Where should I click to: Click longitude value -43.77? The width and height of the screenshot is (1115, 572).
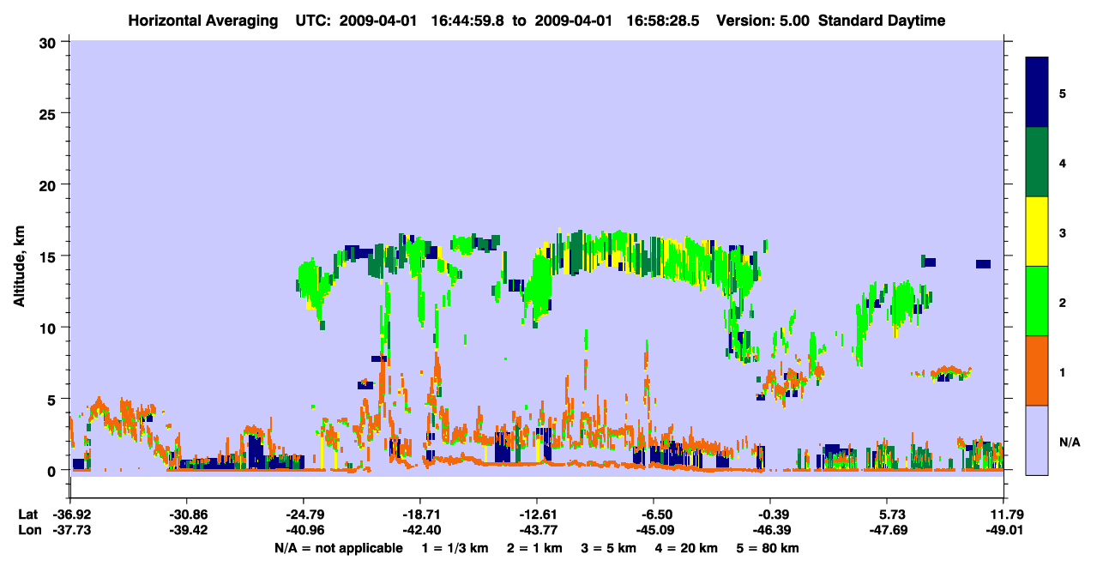click(x=536, y=531)
